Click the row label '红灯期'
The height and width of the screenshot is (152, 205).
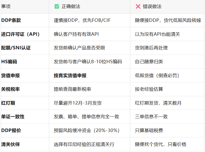(8, 103)
